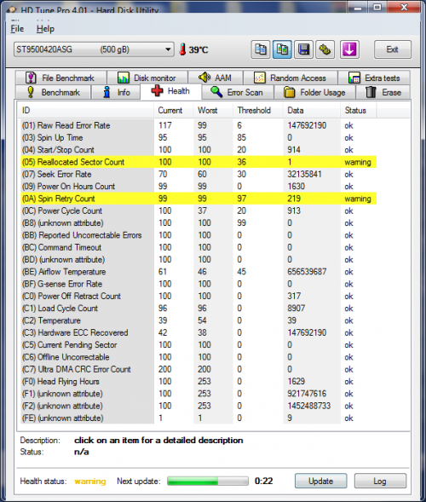Click the save screenshot floppy icon

303,49
